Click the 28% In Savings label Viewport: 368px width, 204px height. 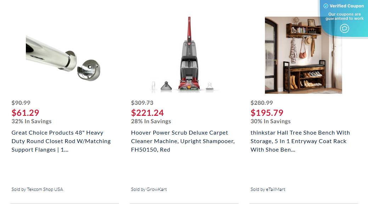click(x=151, y=121)
